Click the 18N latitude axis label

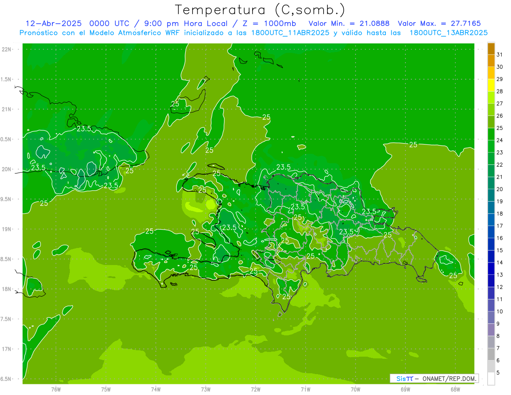click(x=6, y=289)
